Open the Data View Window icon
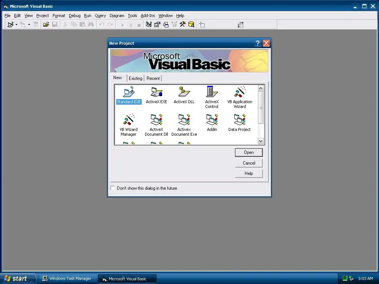This screenshot has height=284, width=379. tap(191, 24)
